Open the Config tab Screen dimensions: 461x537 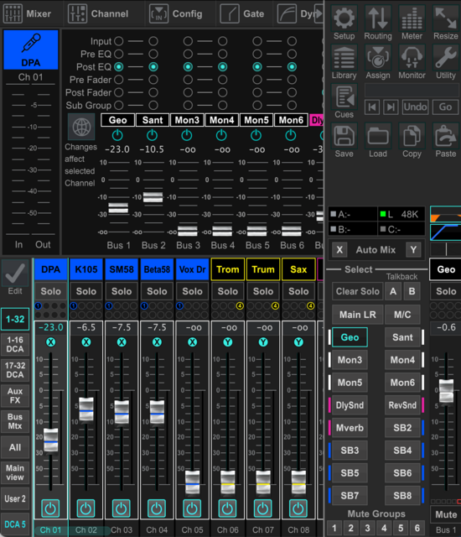177,13
